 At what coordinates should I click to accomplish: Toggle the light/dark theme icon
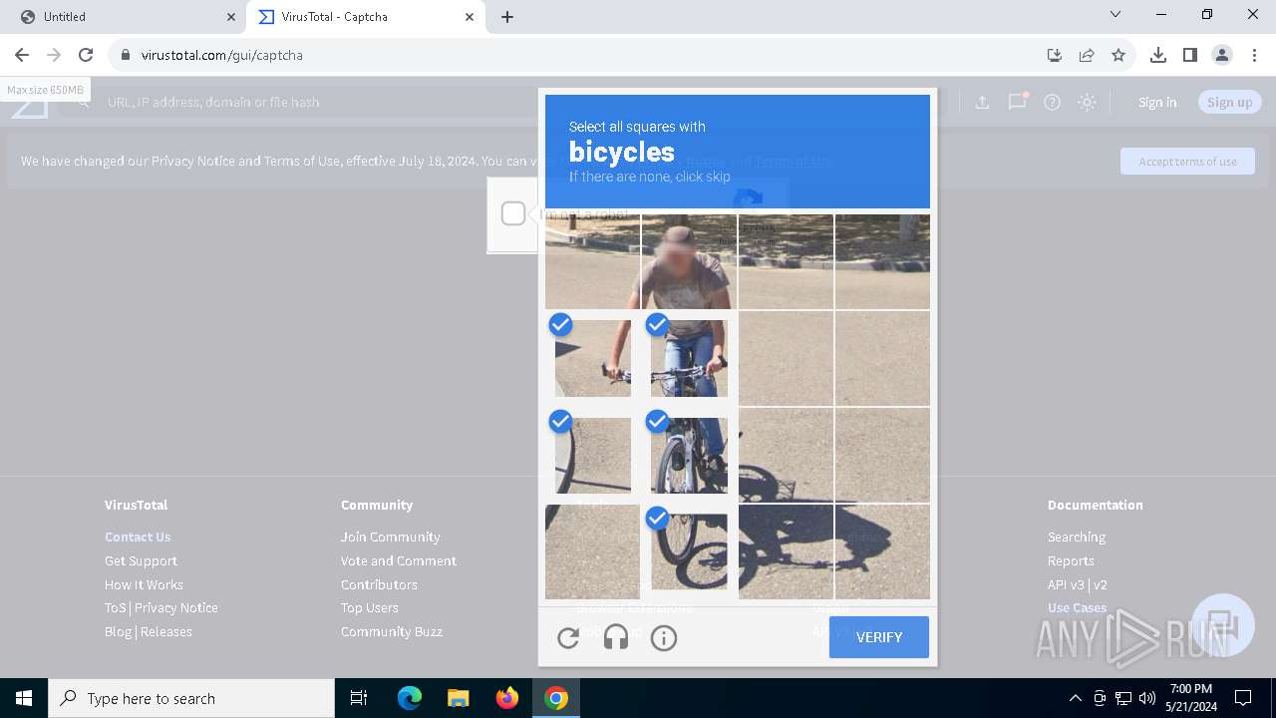1087,102
